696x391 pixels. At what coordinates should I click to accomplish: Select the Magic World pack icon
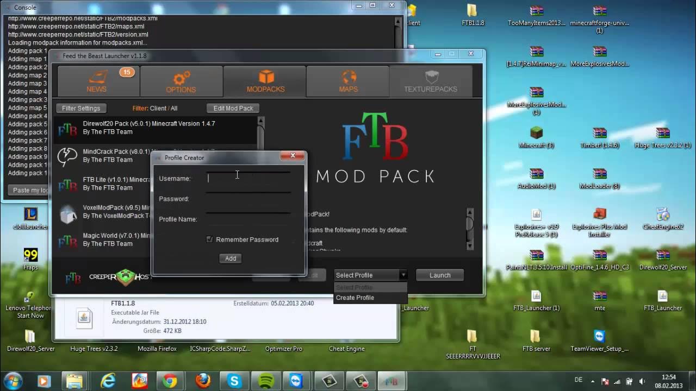tap(67, 241)
